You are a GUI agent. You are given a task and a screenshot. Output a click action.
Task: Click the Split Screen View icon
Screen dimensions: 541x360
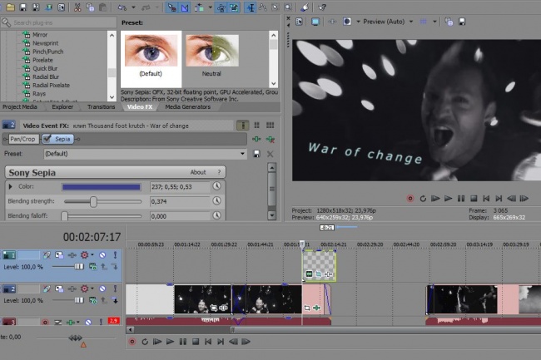point(347,22)
